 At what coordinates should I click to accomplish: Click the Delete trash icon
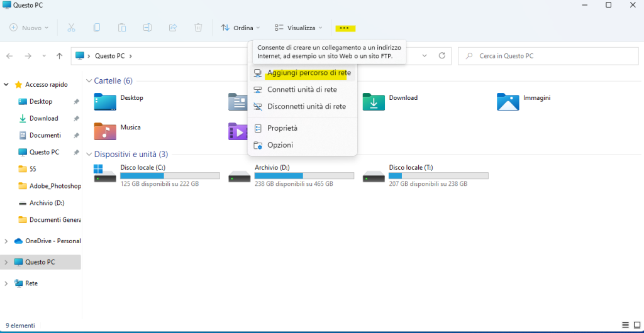(198, 28)
